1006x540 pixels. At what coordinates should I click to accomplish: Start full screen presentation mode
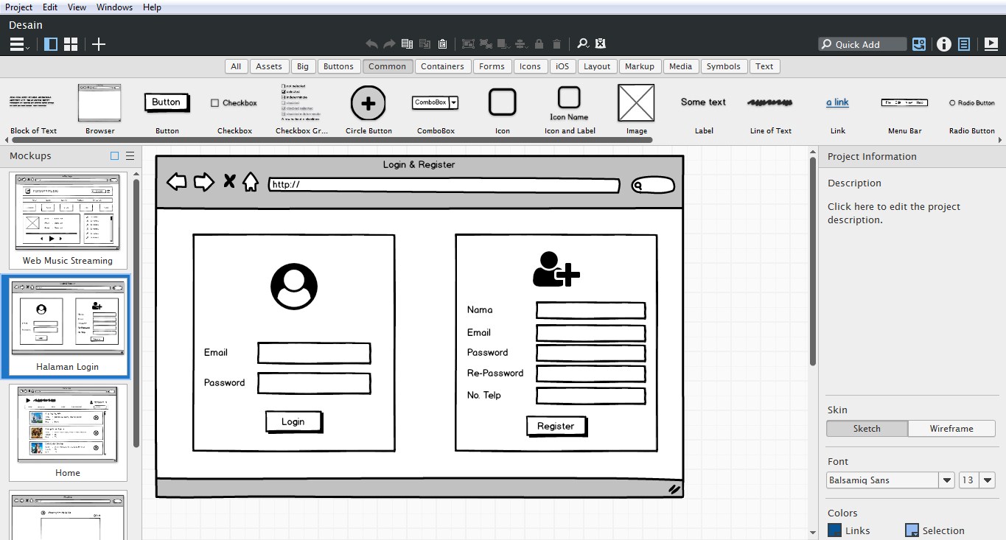pos(991,44)
